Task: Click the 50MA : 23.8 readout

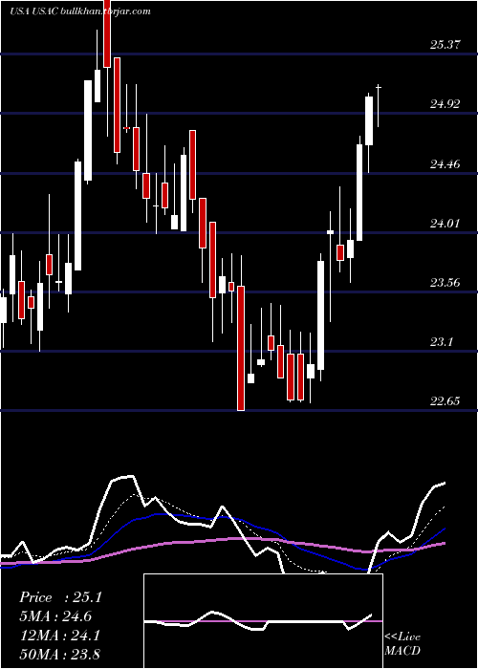Action: tap(59, 654)
